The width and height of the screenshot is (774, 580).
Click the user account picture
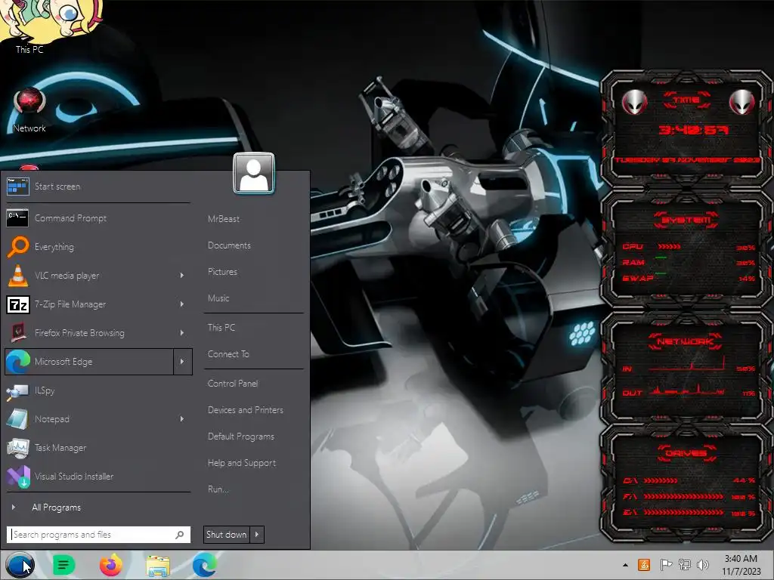click(254, 173)
